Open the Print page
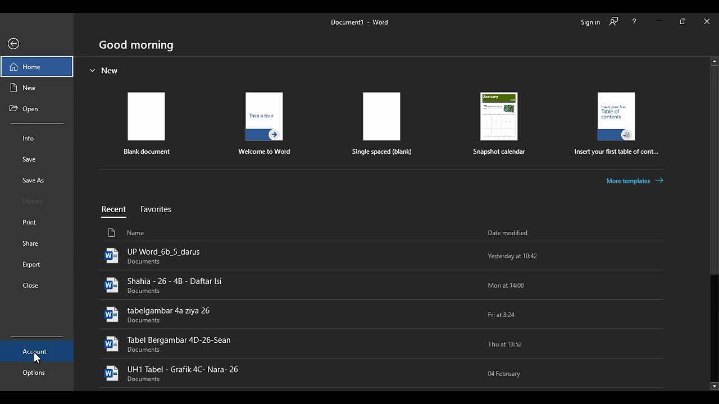Viewport: 719px width, 404px height. (x=37, y=222)
